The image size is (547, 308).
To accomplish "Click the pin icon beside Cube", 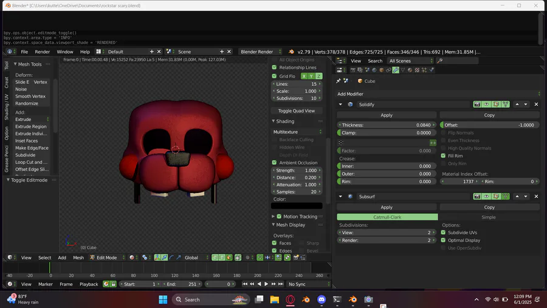I will (x=339, y=81).
